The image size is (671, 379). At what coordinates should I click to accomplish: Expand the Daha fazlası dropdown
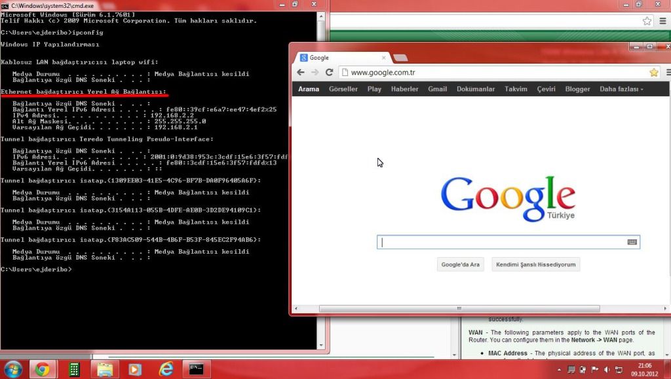(x=621, y=89)
